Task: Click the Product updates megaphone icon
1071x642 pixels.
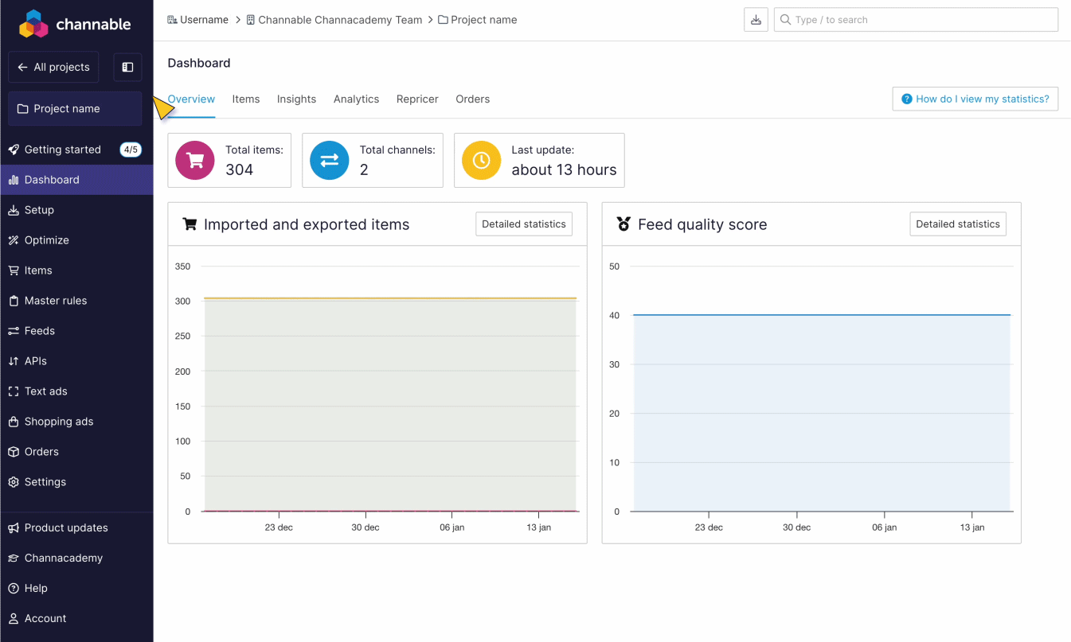Action: point(14,528)
